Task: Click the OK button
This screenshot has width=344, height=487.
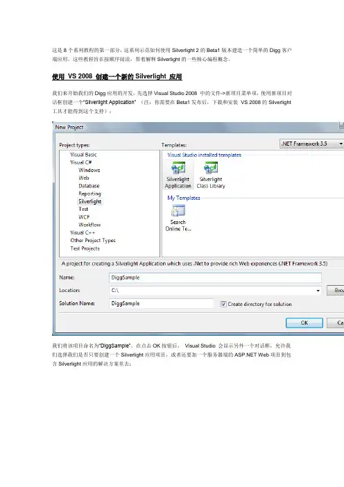Action: pos(304,323)
